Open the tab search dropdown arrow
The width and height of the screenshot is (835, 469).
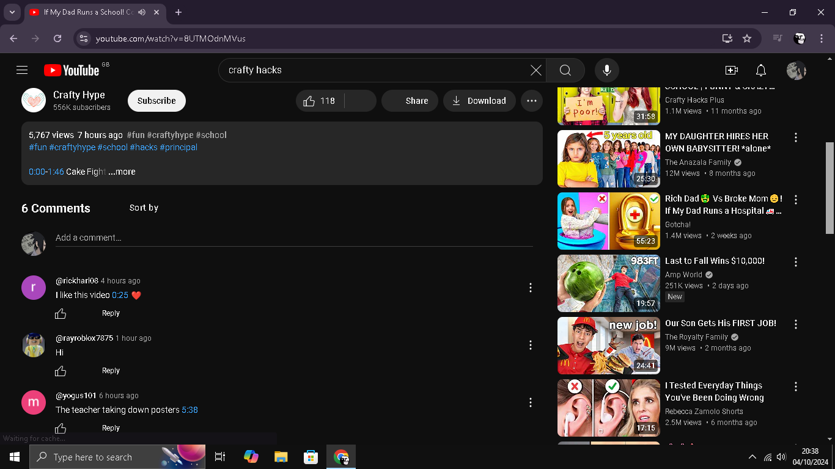12,12
